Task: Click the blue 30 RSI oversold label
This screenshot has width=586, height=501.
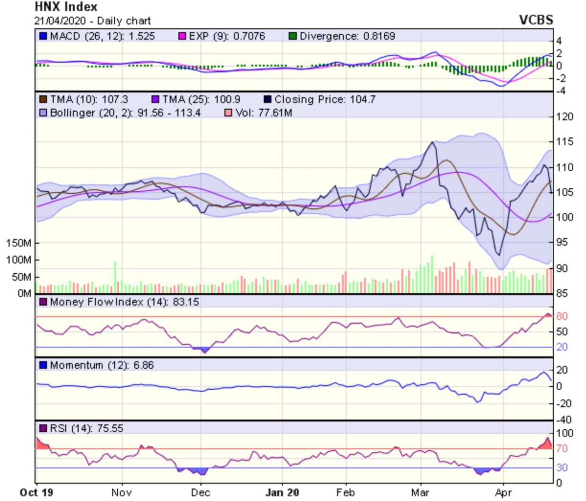Action: tap(562, 467)
